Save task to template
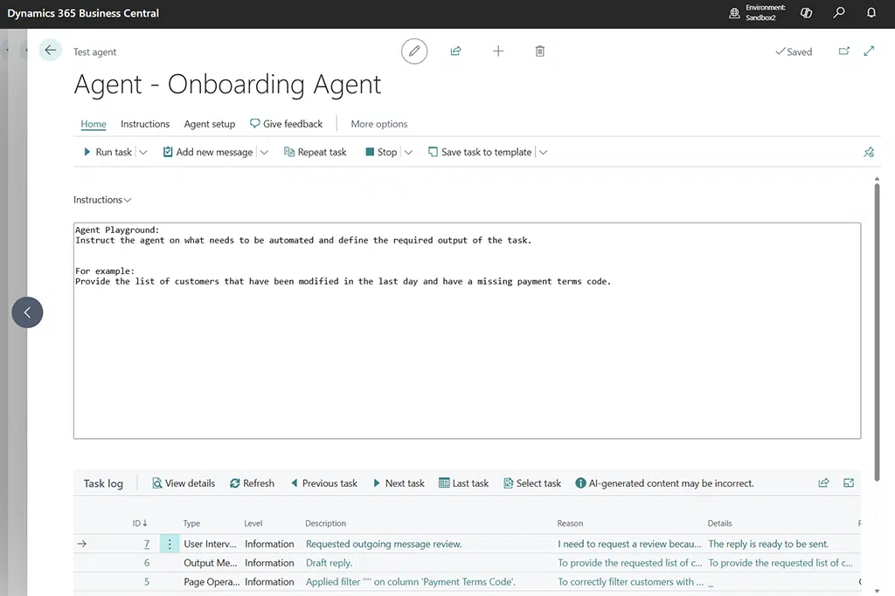Screen dimensions: 895x596 point(480,152)
